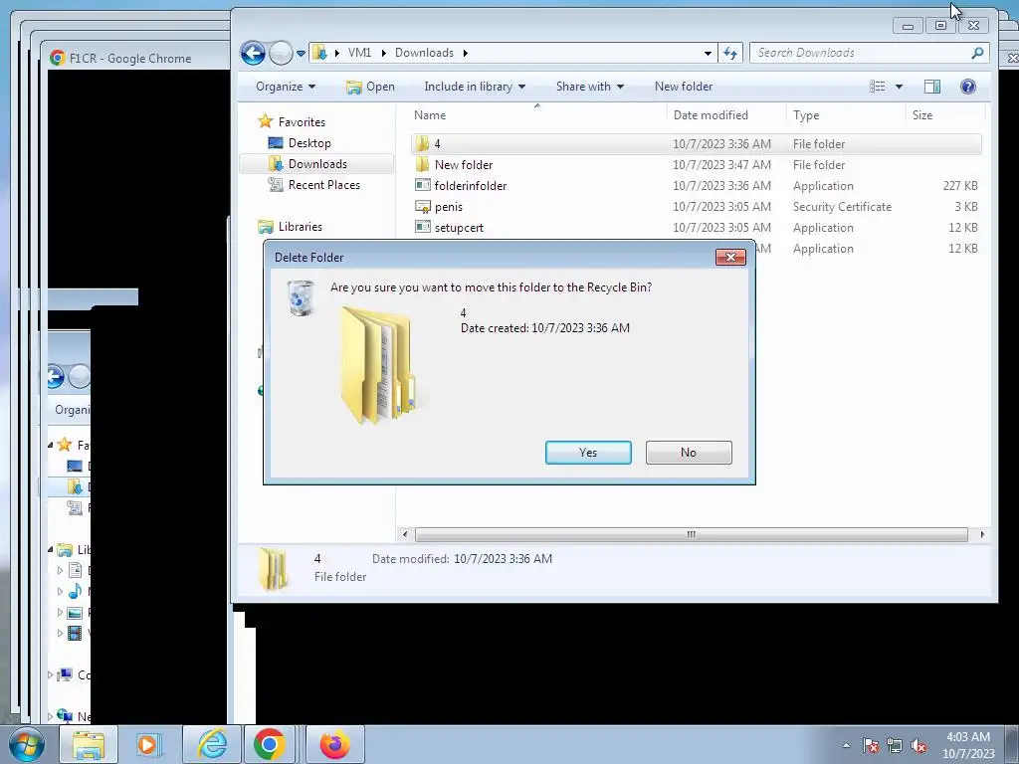Viewport: 1019px width, 764px height.
Task: Select Downloads in the navigation pane
Action: pos(317,164)
